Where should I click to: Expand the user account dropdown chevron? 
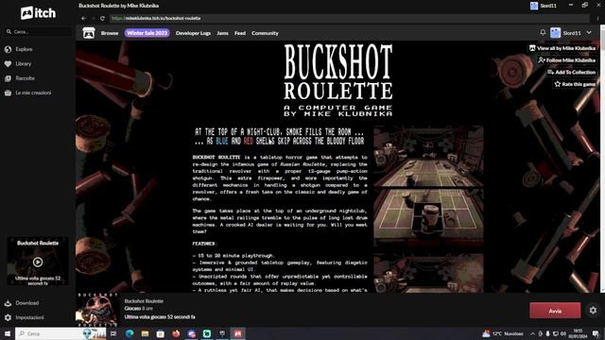(589, 33)
